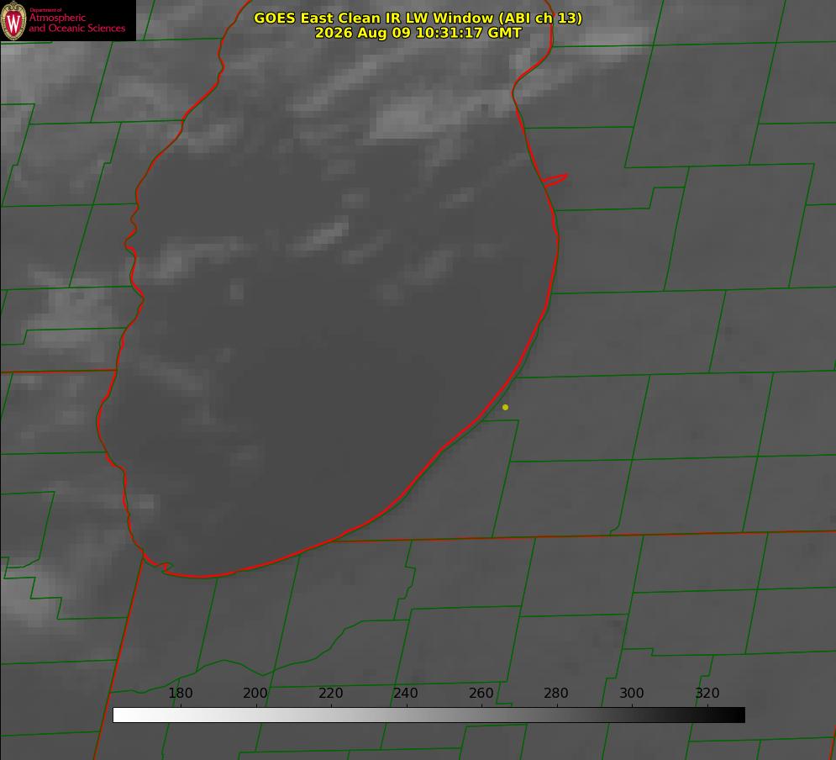Click the 200 tick label
The height and width of the screenshot is (760, 836).
(x=255, y=693)
